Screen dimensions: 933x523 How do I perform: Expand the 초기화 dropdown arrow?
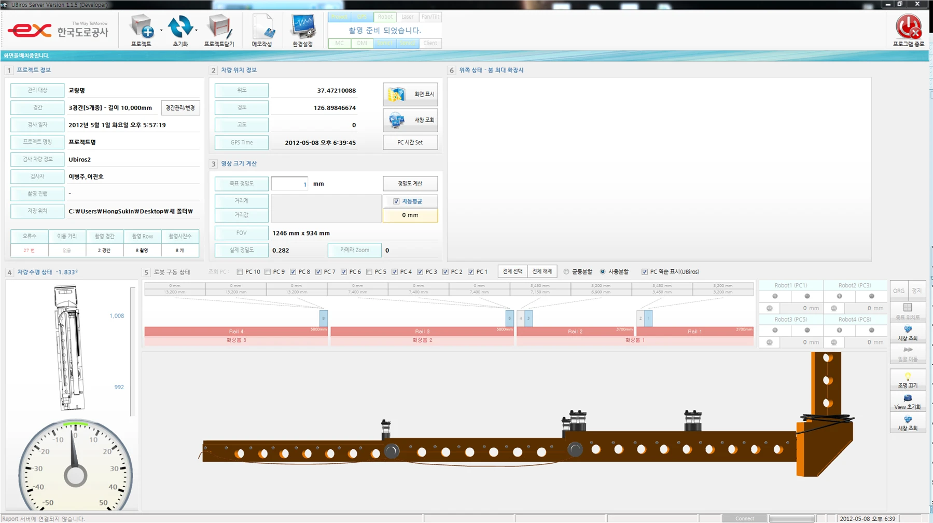[196, 30]
